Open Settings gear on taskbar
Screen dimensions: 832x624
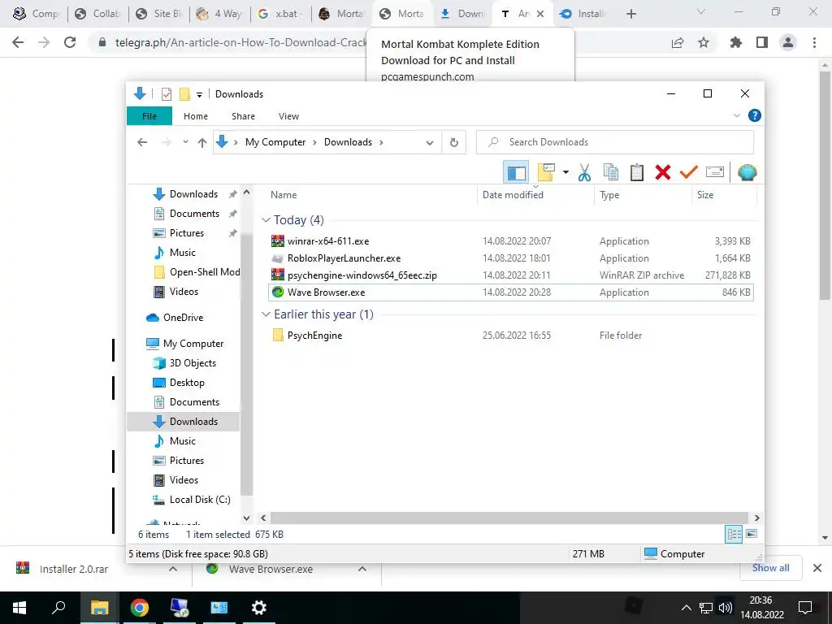click(x=258, y=608)
